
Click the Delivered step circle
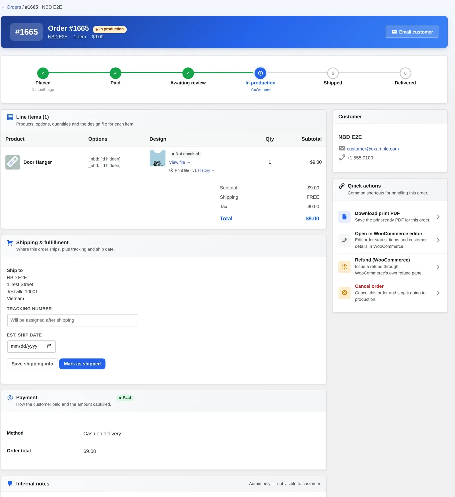tap(405, 73)
